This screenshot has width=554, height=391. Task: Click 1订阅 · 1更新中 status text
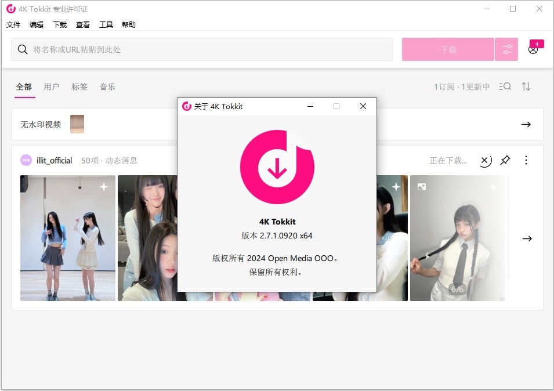click(462, 87)
